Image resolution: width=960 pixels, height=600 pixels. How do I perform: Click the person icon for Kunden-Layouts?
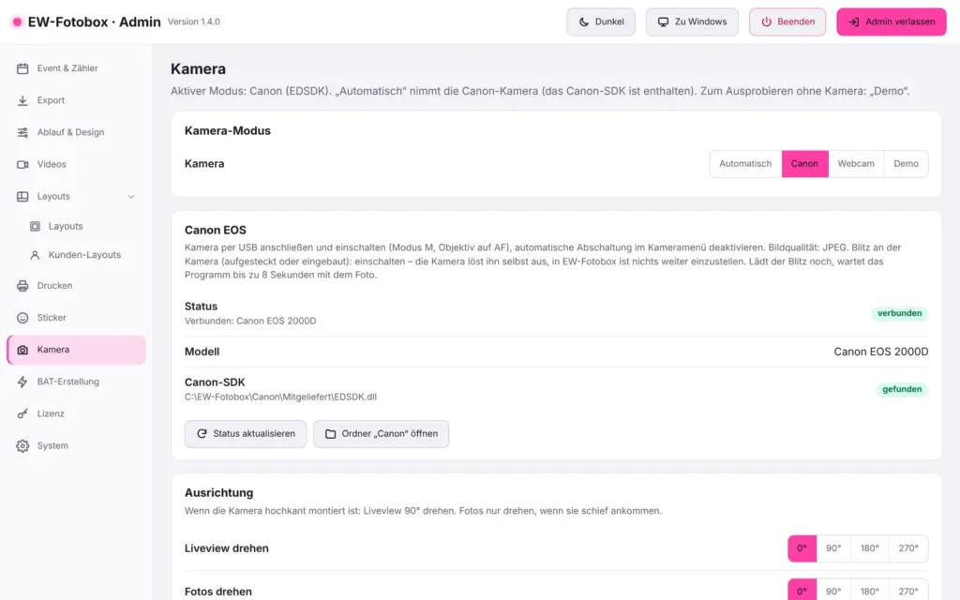coord(35,255)
